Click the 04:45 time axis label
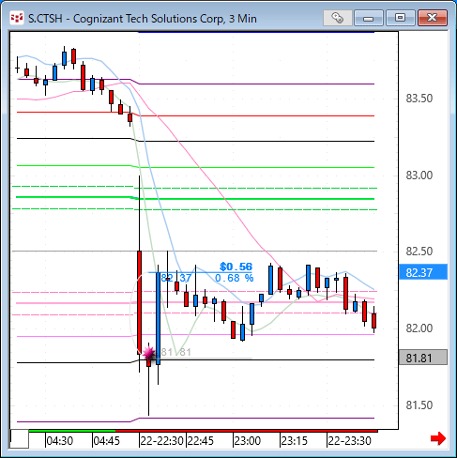 pyautogui.click(x=107, y=441)
